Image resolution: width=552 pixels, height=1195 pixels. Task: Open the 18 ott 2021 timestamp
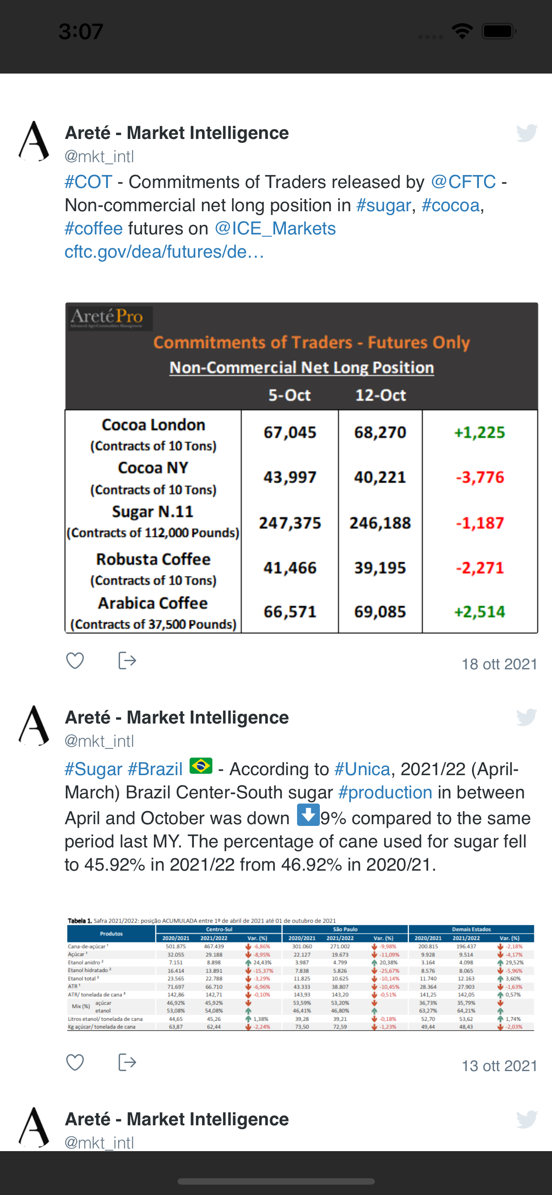499,664
